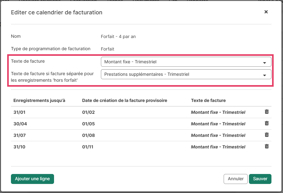The image size is (283, 193).
Task: Click the 01/05 invoice creation date
Action: (x=88, y=124)
